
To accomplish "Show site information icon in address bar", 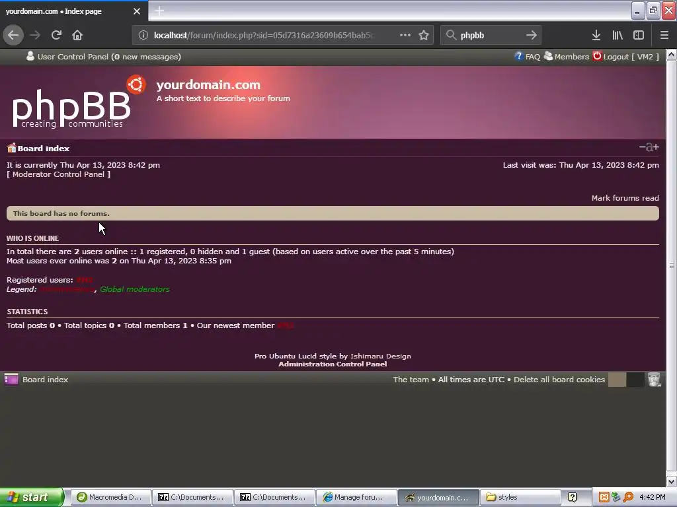I will (143, 36).
